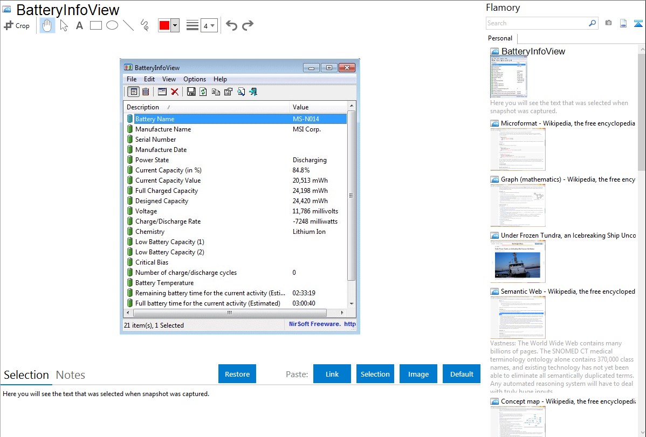Select the Crop tool
646x437 pixels.
pyautogui.click(x=17, y=25)
